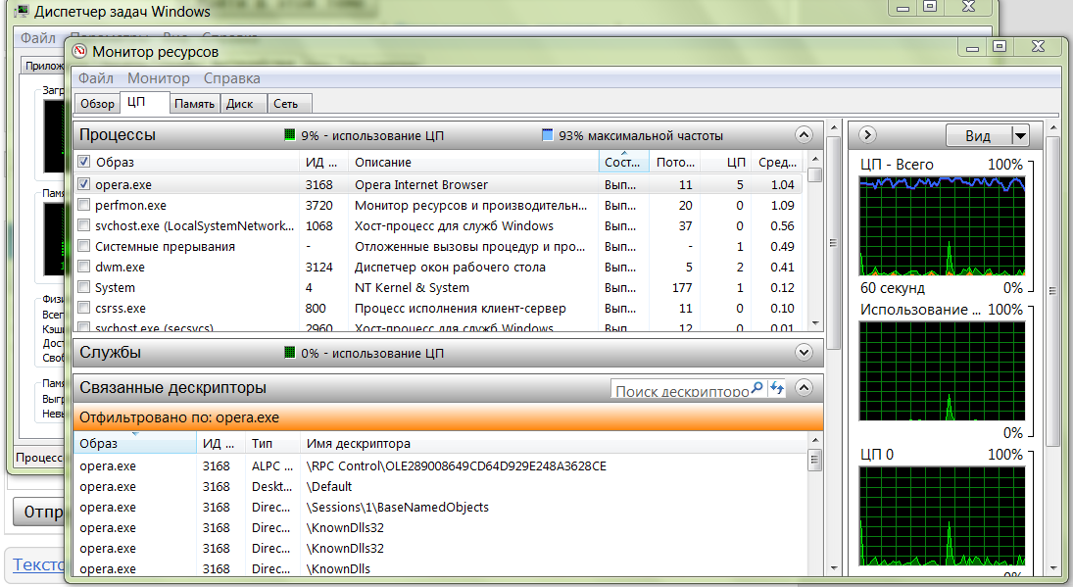This screenshot has height=587, width=1073.
Task: Check the perfmon.exe process checkbox
Action: pyautogui.click(x=84, y=205)
